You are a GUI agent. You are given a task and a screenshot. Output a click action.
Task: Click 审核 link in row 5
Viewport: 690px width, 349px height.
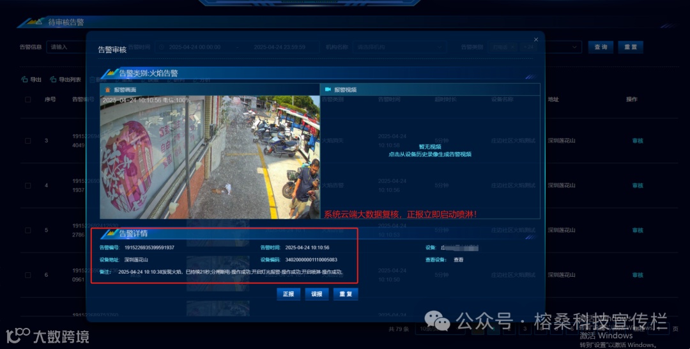click(x=638, y=231)
